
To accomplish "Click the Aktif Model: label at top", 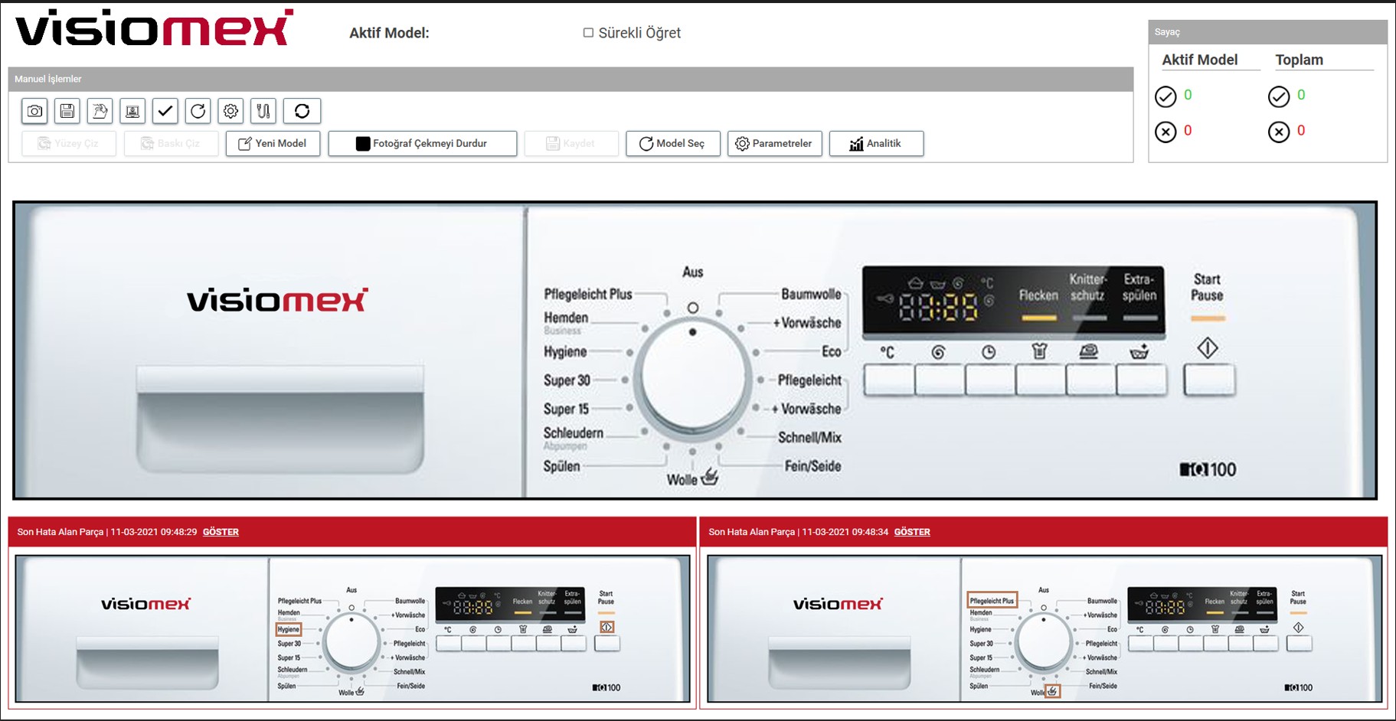I will (389, 33).
